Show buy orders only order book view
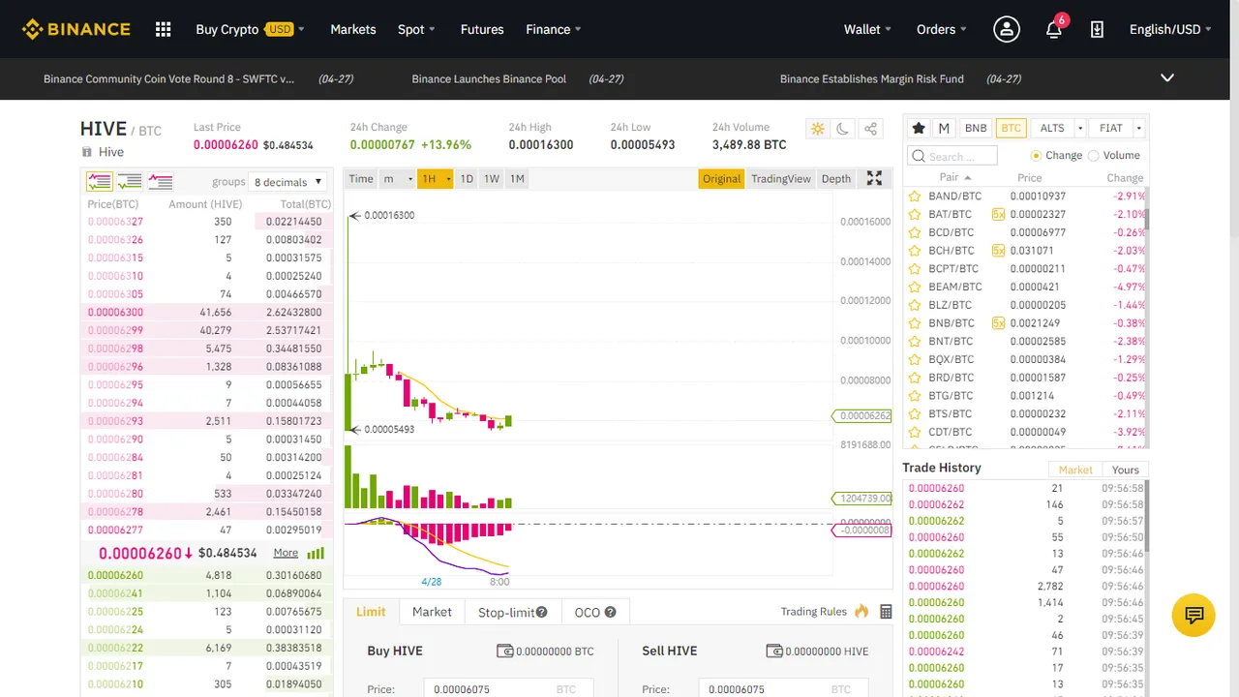The height and width of the screenshot is (697, 1239). tap(130, 181)
